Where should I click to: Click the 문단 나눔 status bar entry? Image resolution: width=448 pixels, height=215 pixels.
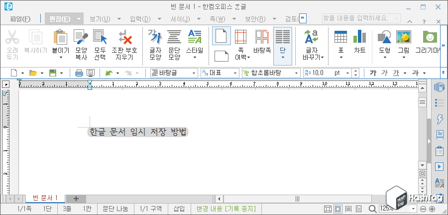click(x=115, y=209)
